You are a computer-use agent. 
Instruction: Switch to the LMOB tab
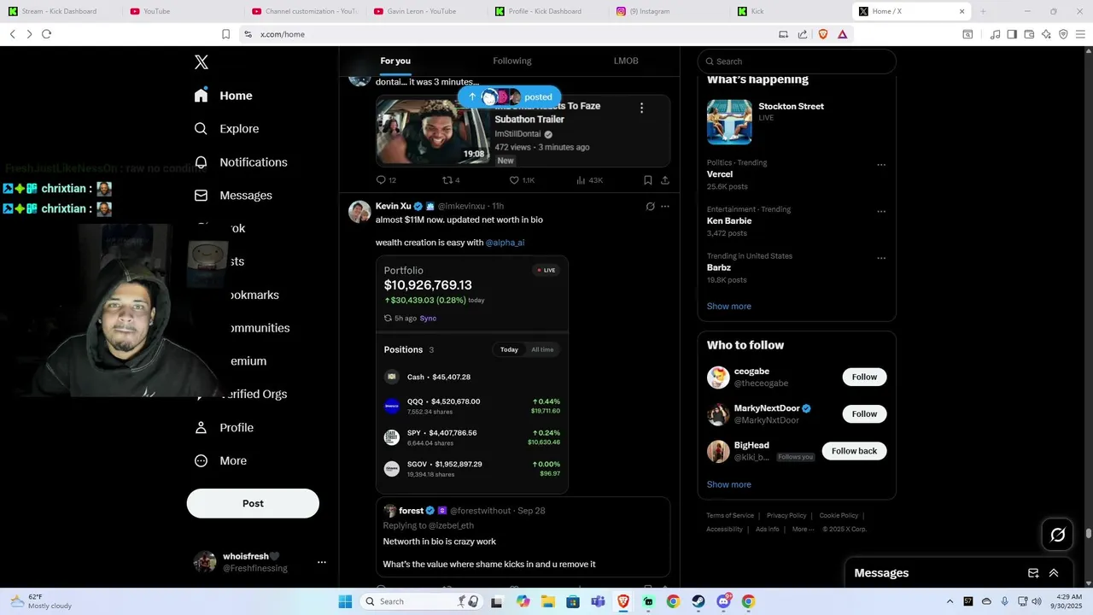[626, 61]
